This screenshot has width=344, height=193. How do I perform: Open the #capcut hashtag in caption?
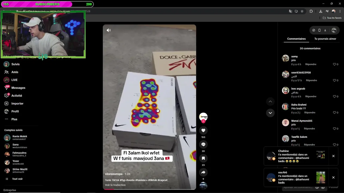(163, 180)
